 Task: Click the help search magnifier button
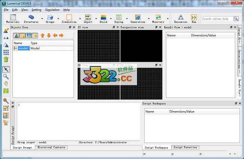pyautogui.click(x=236, y=19)
